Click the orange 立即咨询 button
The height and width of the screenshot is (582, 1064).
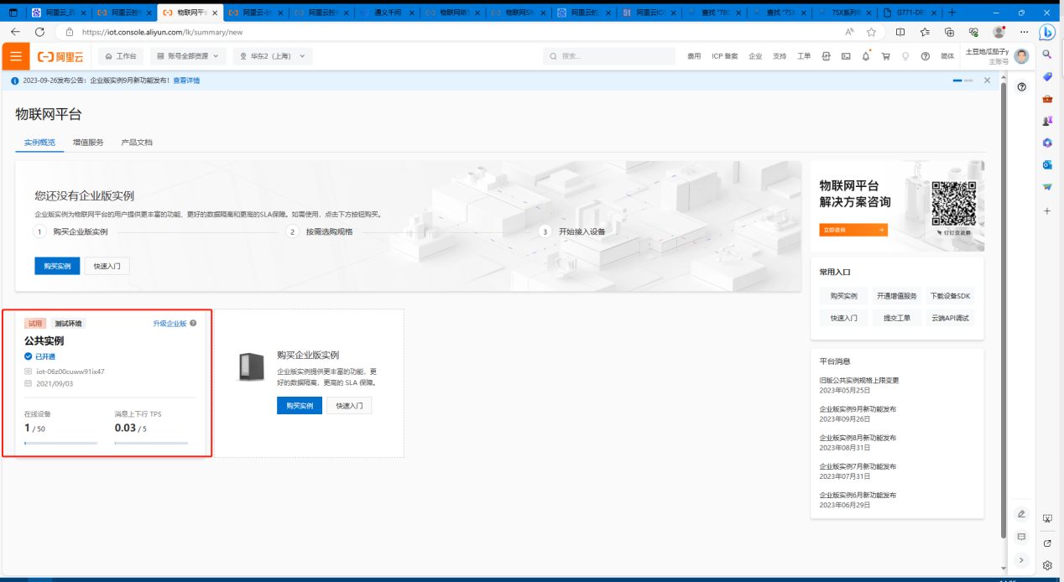click(x=853, y=229)
